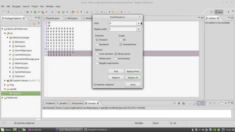The width and height of the screenshot is (235, 132).
Task: Click the green Run toolbar button
Action: (35, 12)
